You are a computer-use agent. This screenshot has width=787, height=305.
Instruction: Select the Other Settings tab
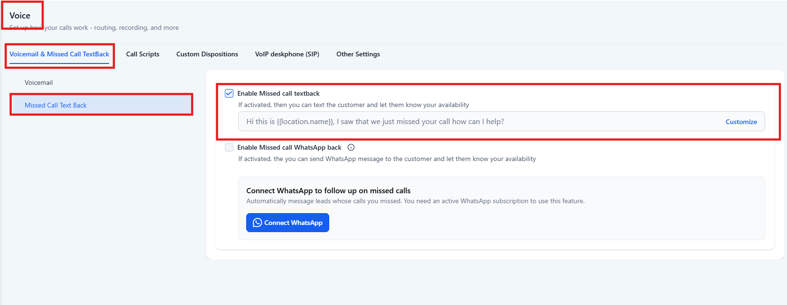358,54
